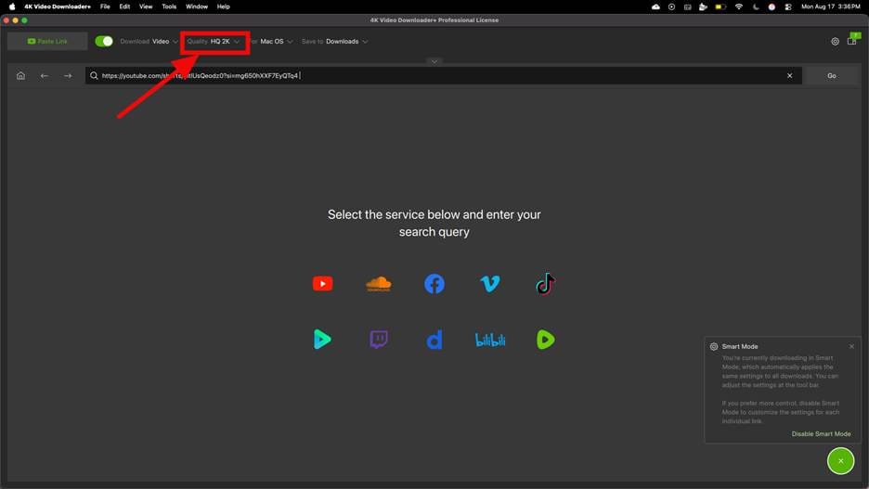
Task: Click the play-circle icon in the menu bar
Action: pyautogui.click(x=671, y=6)
